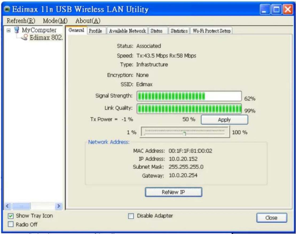
Task: Click the left arrow of tree scrollbar
Action: tap(7, 206)
